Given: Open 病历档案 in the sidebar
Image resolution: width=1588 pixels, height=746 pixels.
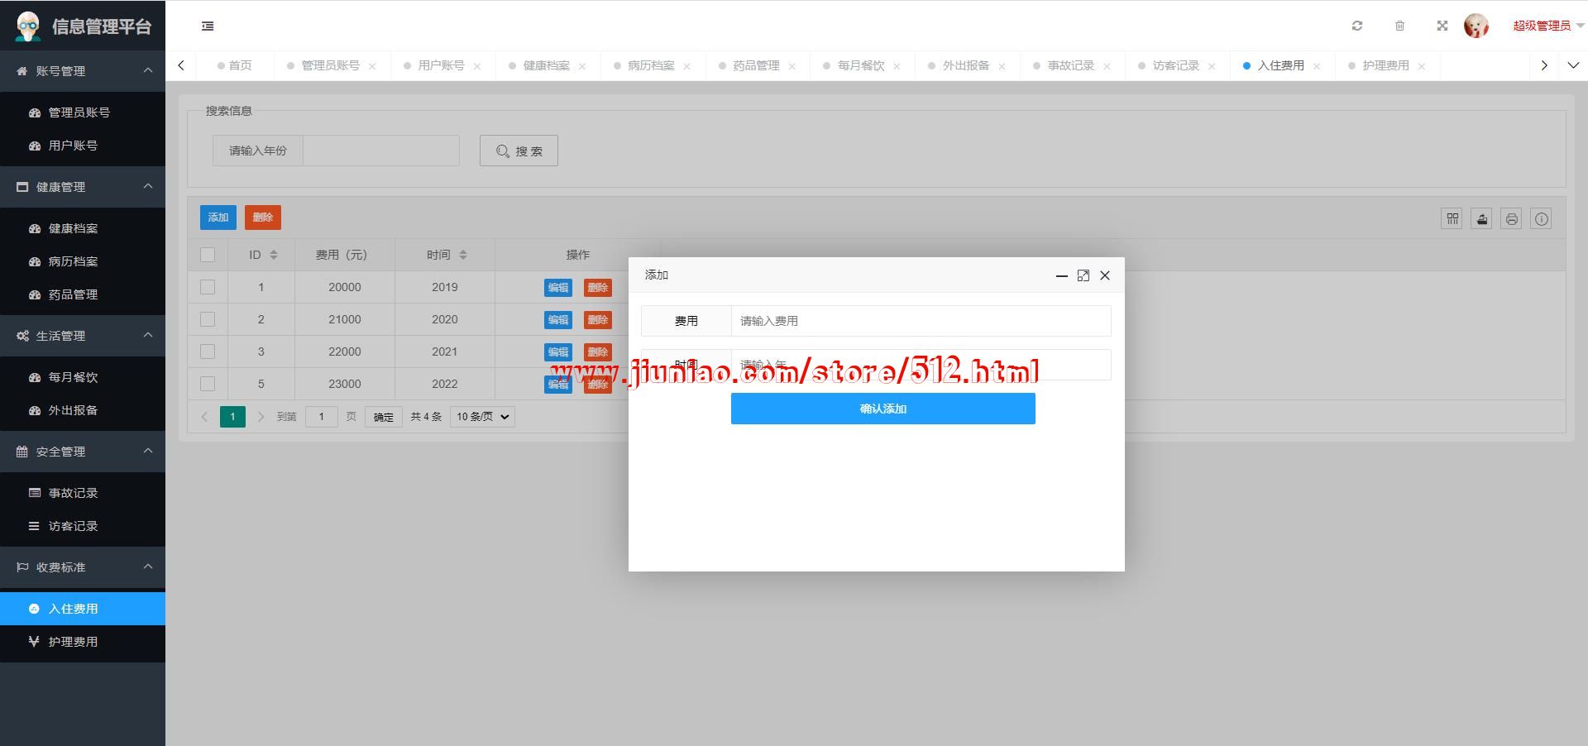Looking at the screenshot, I should 83,261.
